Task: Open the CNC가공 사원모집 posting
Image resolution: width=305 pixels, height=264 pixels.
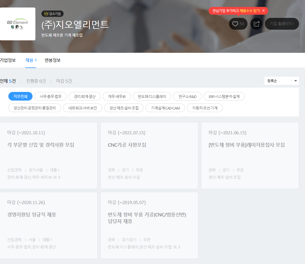Action: tap(127, 145)
